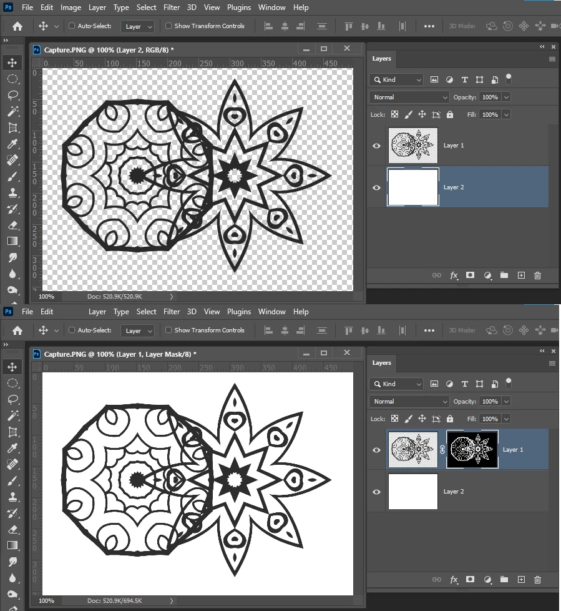This screenshot has width=561, height=611.
Task: Select Healing Brush tool in top window
Action: point(12,160)
